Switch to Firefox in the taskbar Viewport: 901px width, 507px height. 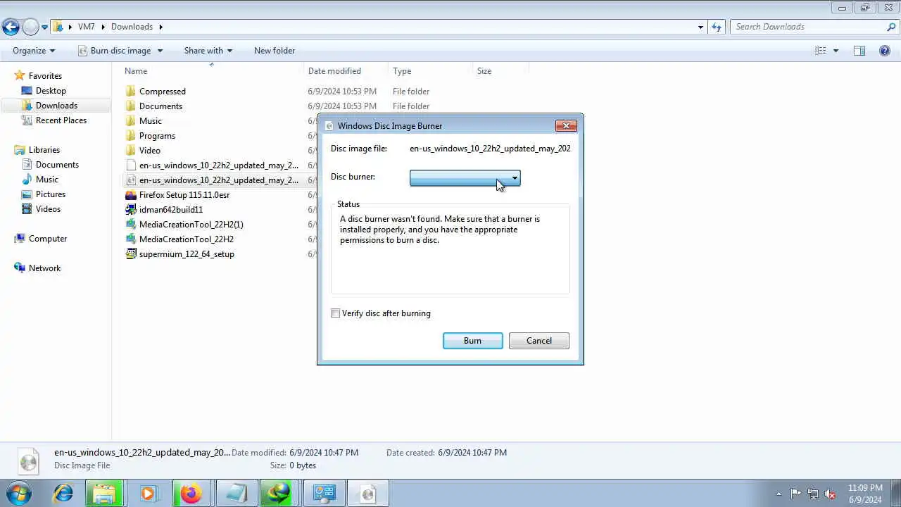[x=191, y=493]
